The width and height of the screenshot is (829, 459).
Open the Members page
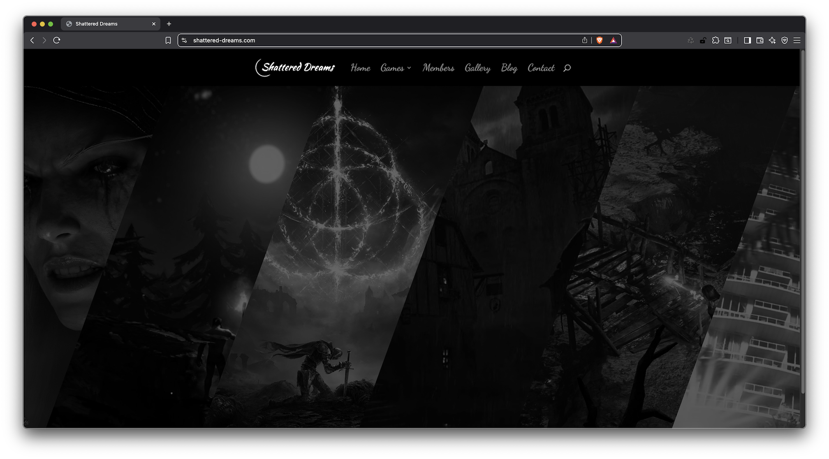438,68
